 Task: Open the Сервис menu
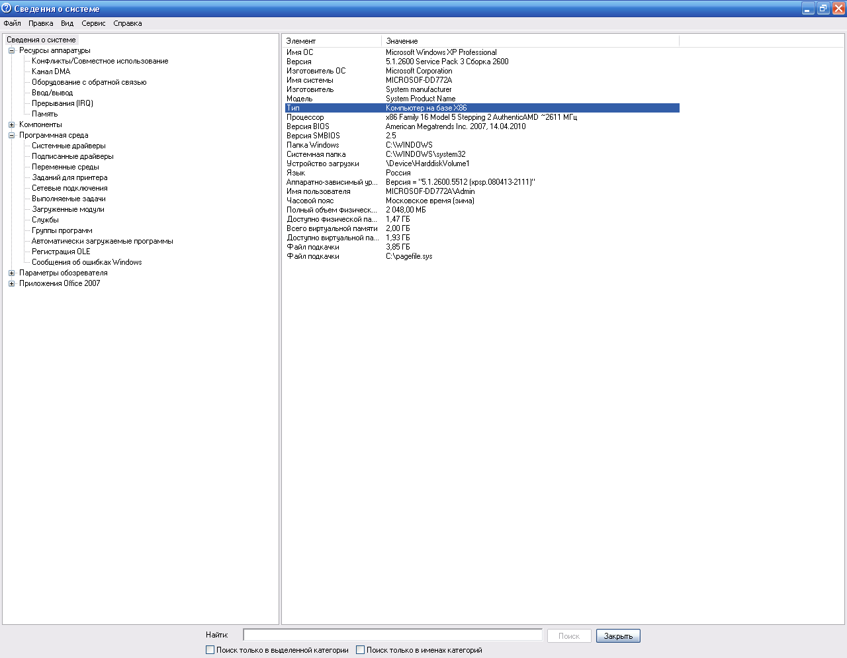click(93, 23)
